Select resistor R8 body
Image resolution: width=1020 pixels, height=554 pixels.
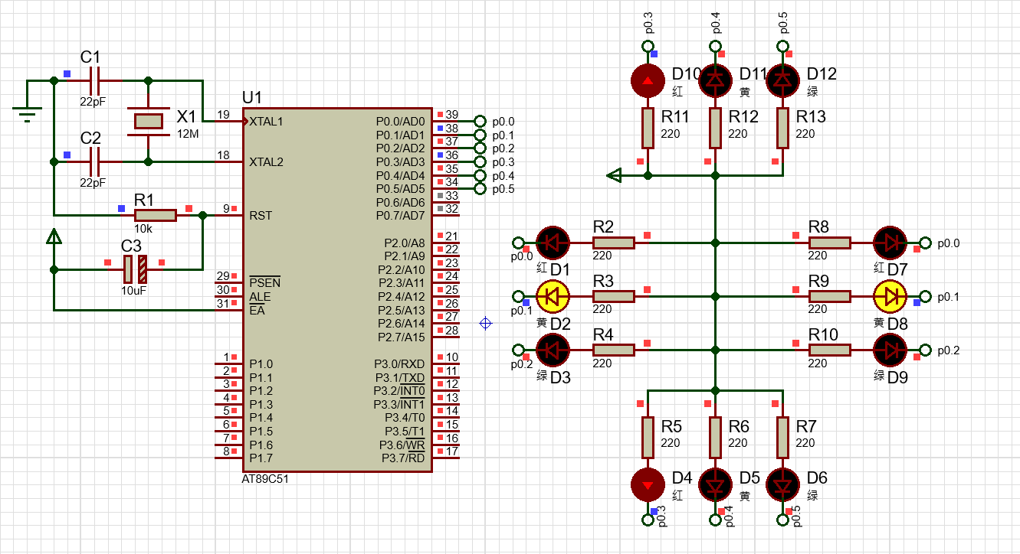pyautogui.click(x=830, y=243)
